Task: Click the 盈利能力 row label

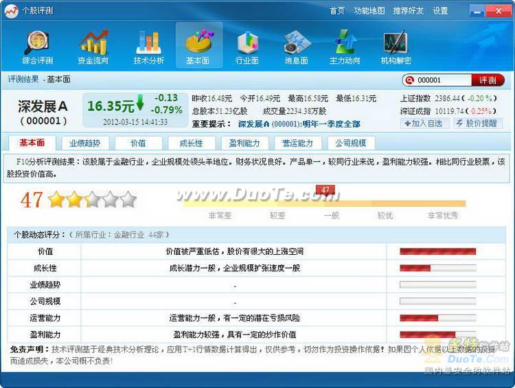Action: (45, 334)
